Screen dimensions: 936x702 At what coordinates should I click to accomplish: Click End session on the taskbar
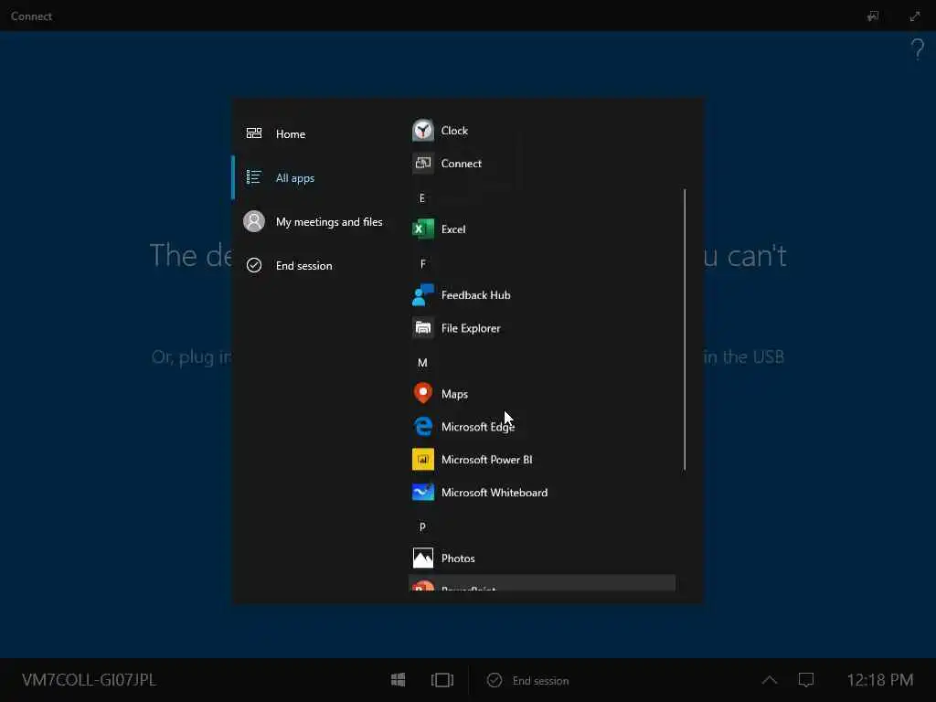coord(528,680)
